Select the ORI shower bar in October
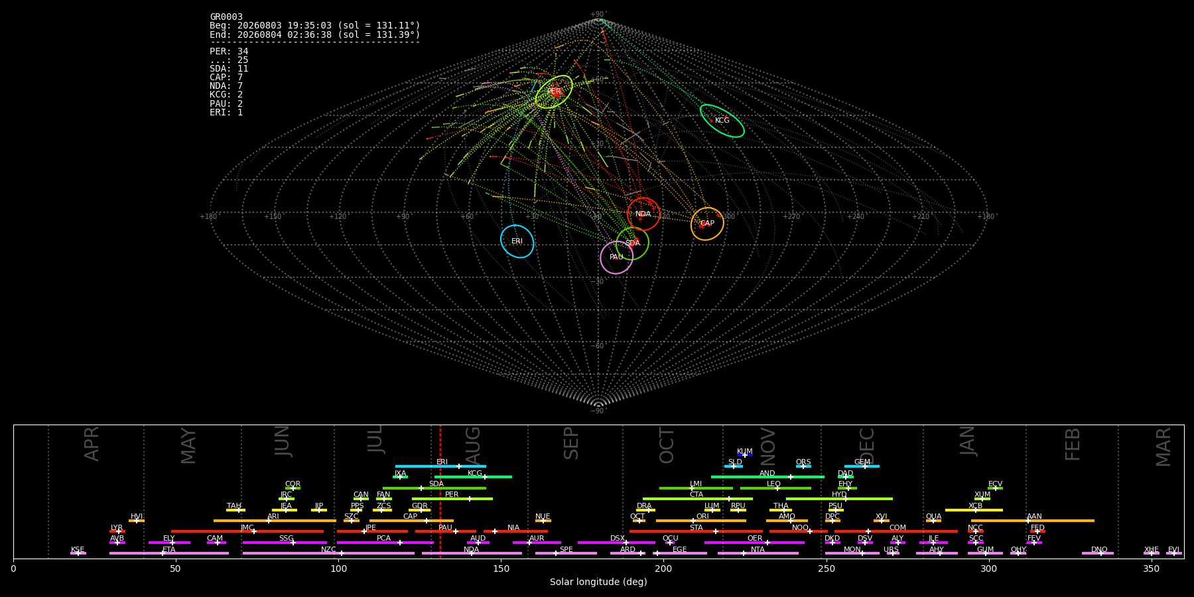 (x=701, y=521)
